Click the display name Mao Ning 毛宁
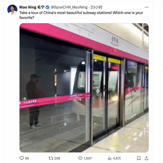 (x=32, y=7)
